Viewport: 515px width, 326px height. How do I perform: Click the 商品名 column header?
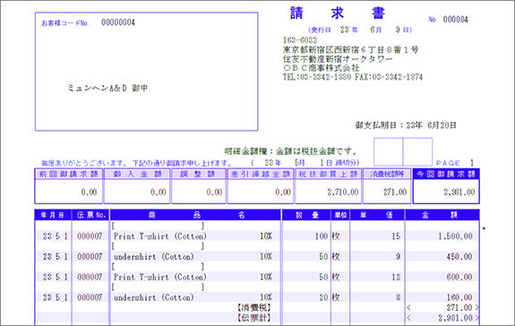195,215
